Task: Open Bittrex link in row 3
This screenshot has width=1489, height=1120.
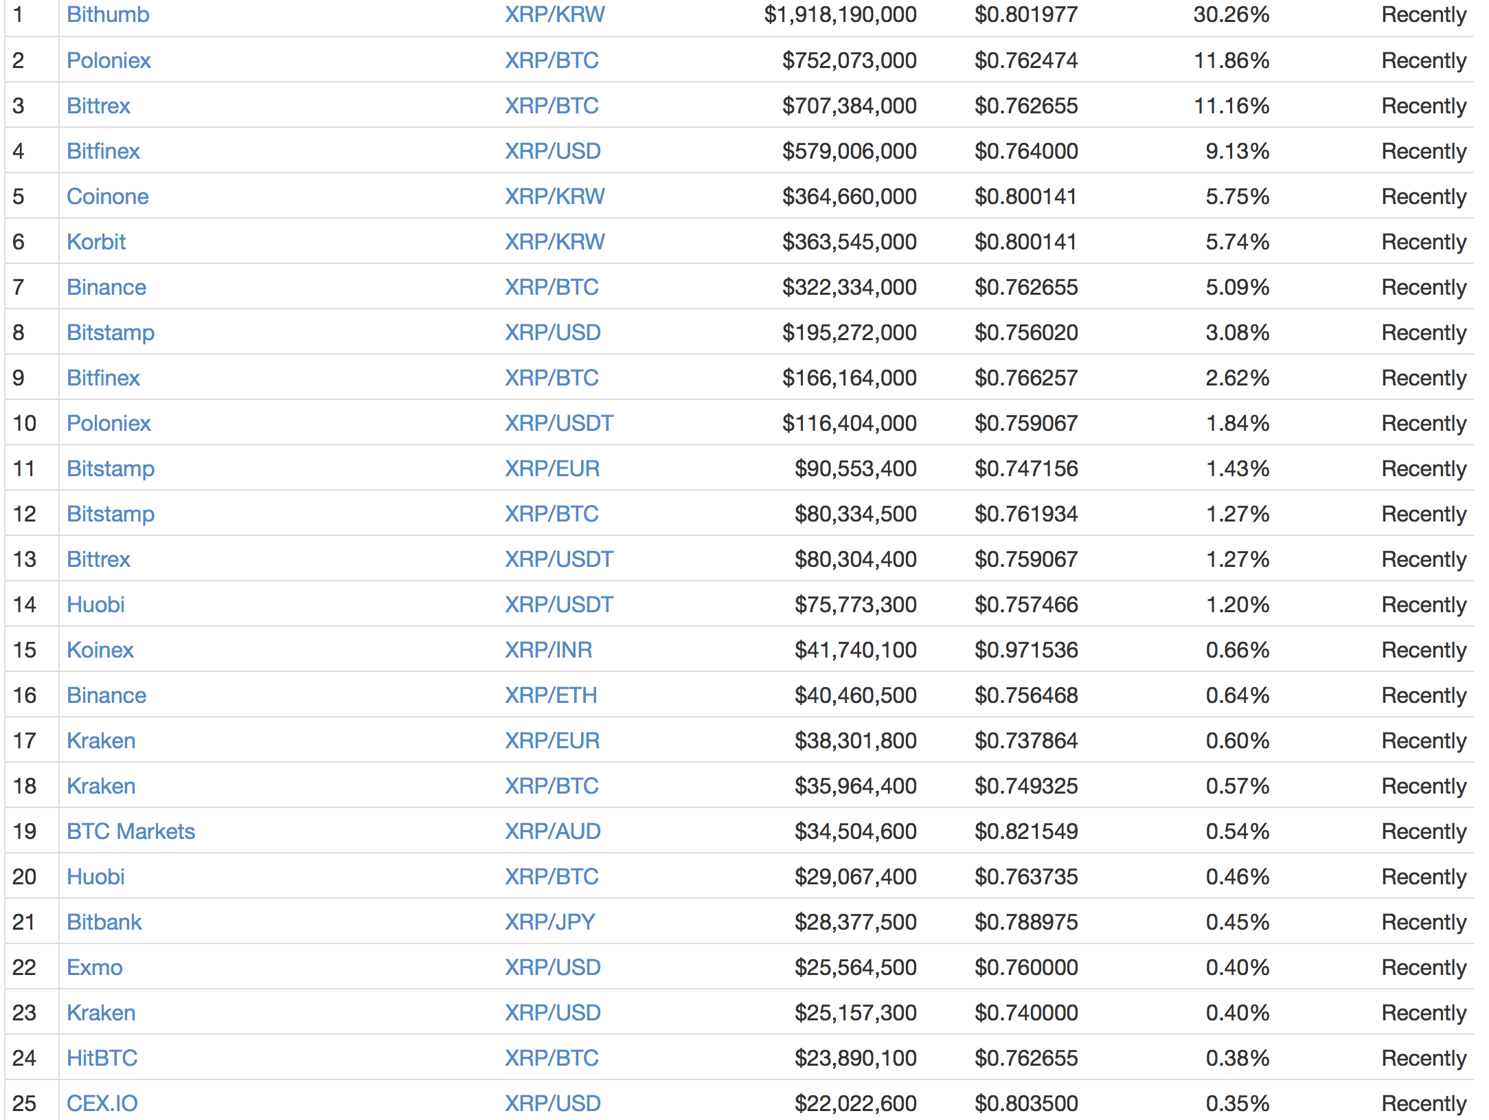Action: tap(98, 105)
